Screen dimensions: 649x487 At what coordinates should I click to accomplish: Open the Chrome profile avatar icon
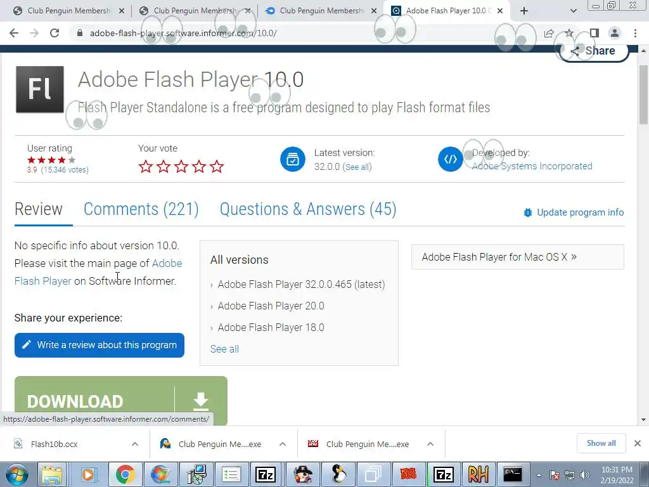pyautogui.click(x=615, y=33)
